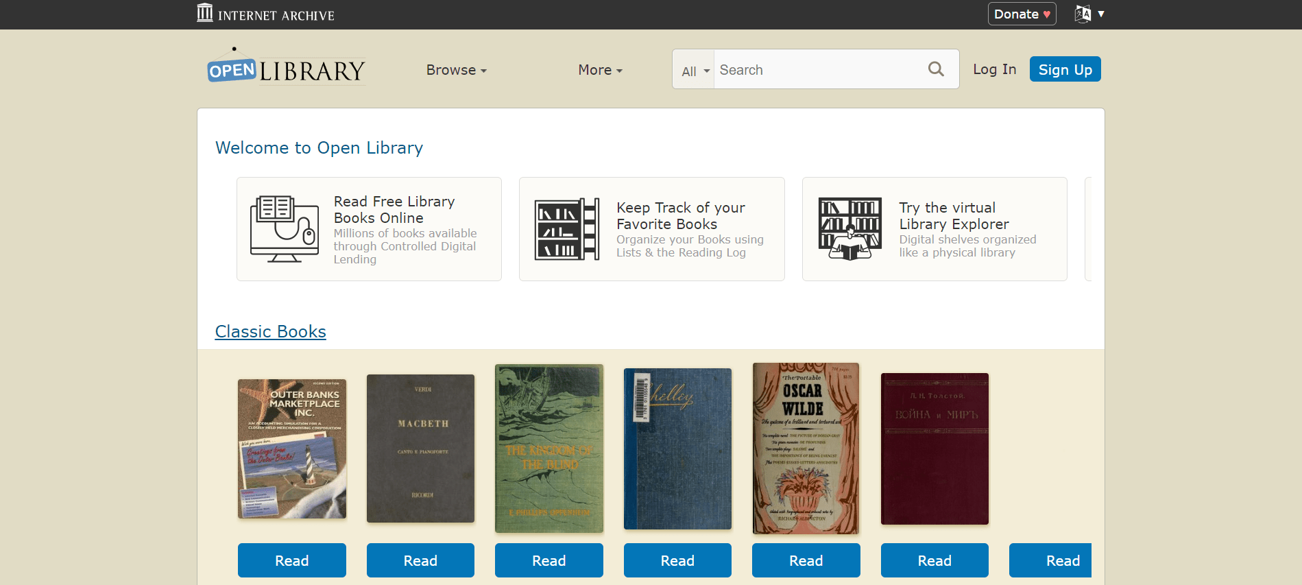Open the red Tolstoy War and Peace cover

935,449
